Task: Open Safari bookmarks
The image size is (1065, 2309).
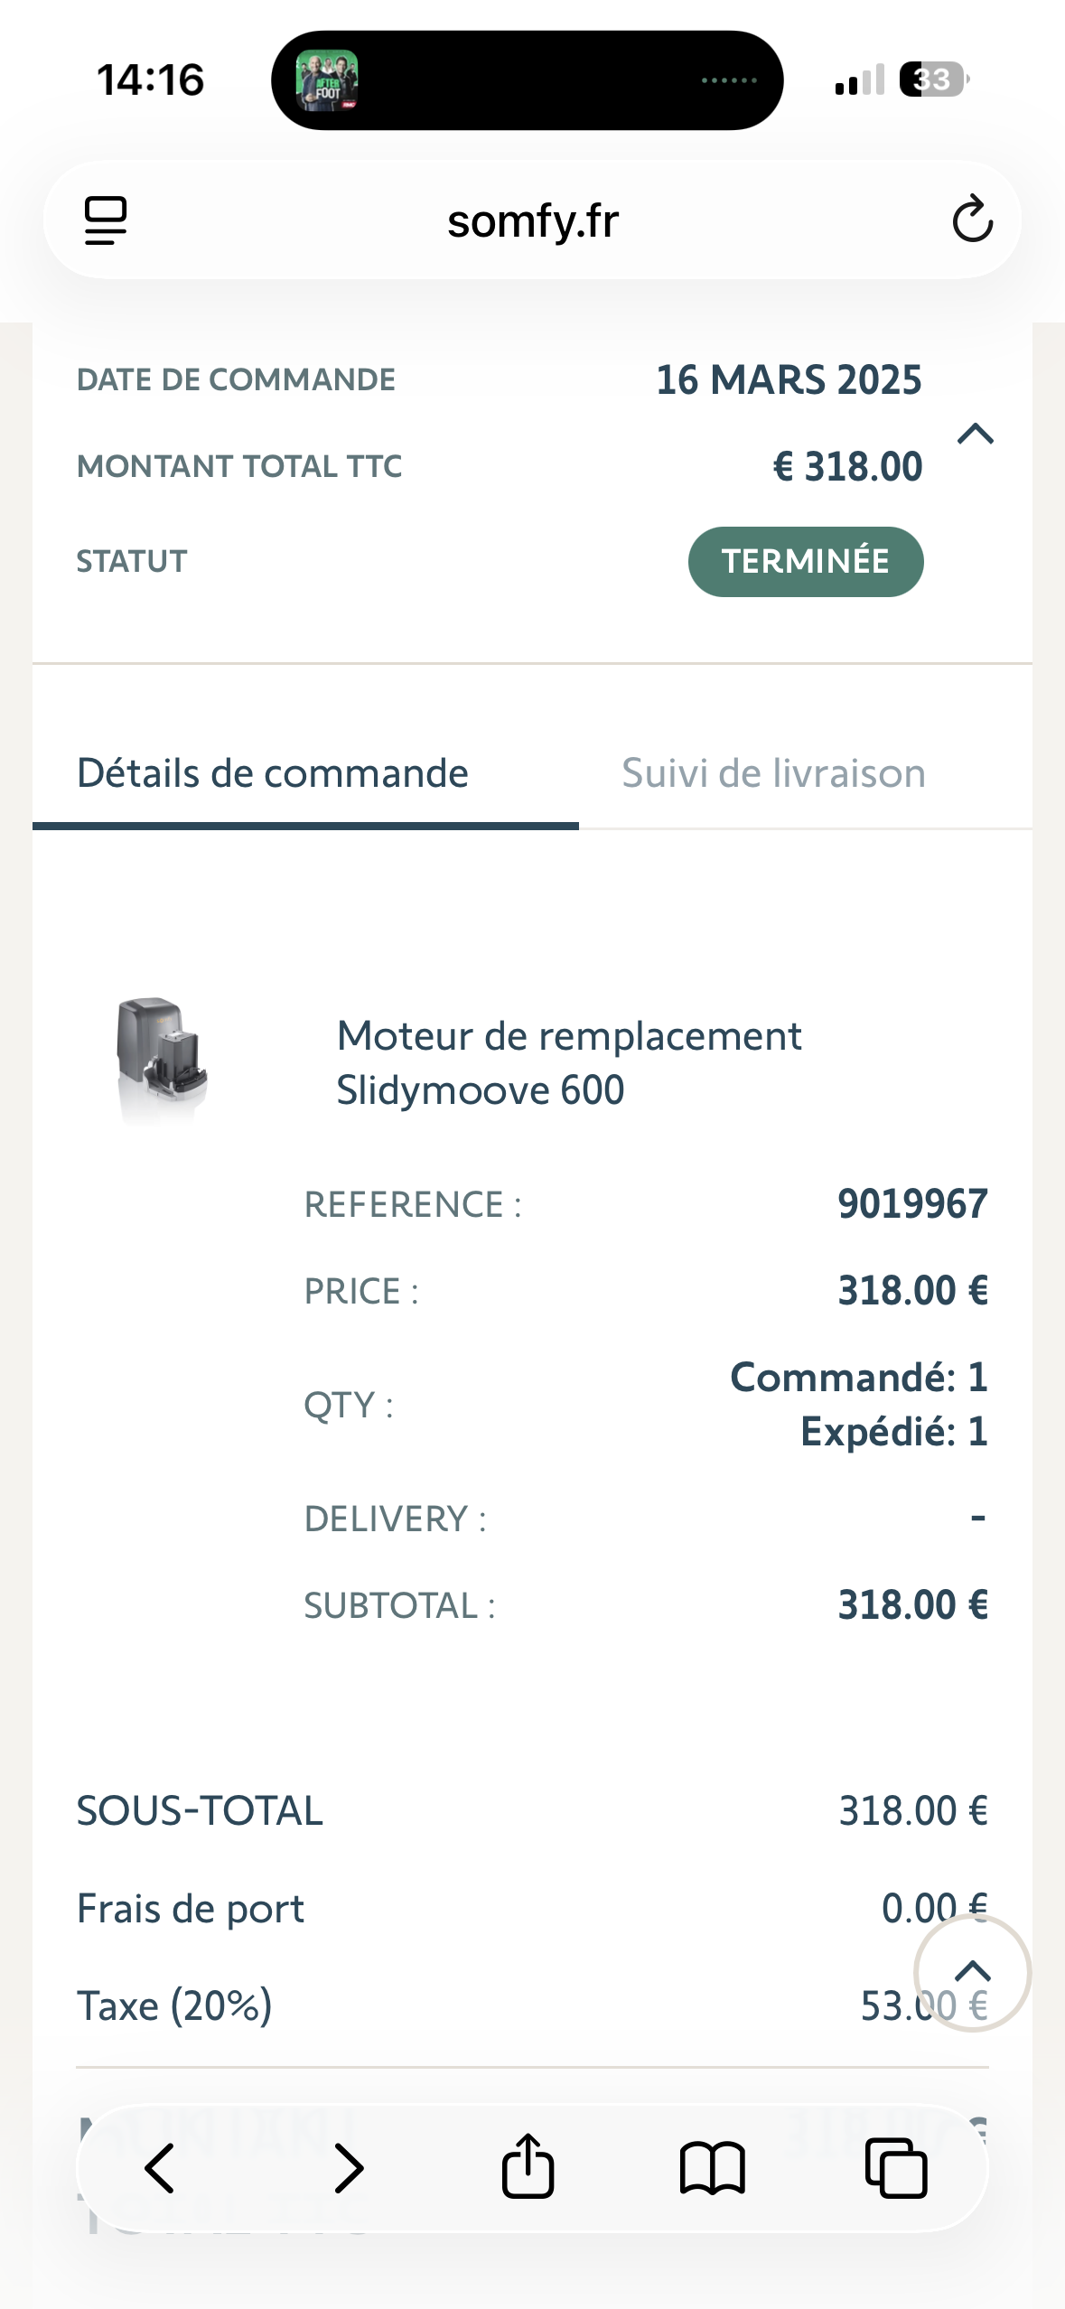Action: [712, 2168]
